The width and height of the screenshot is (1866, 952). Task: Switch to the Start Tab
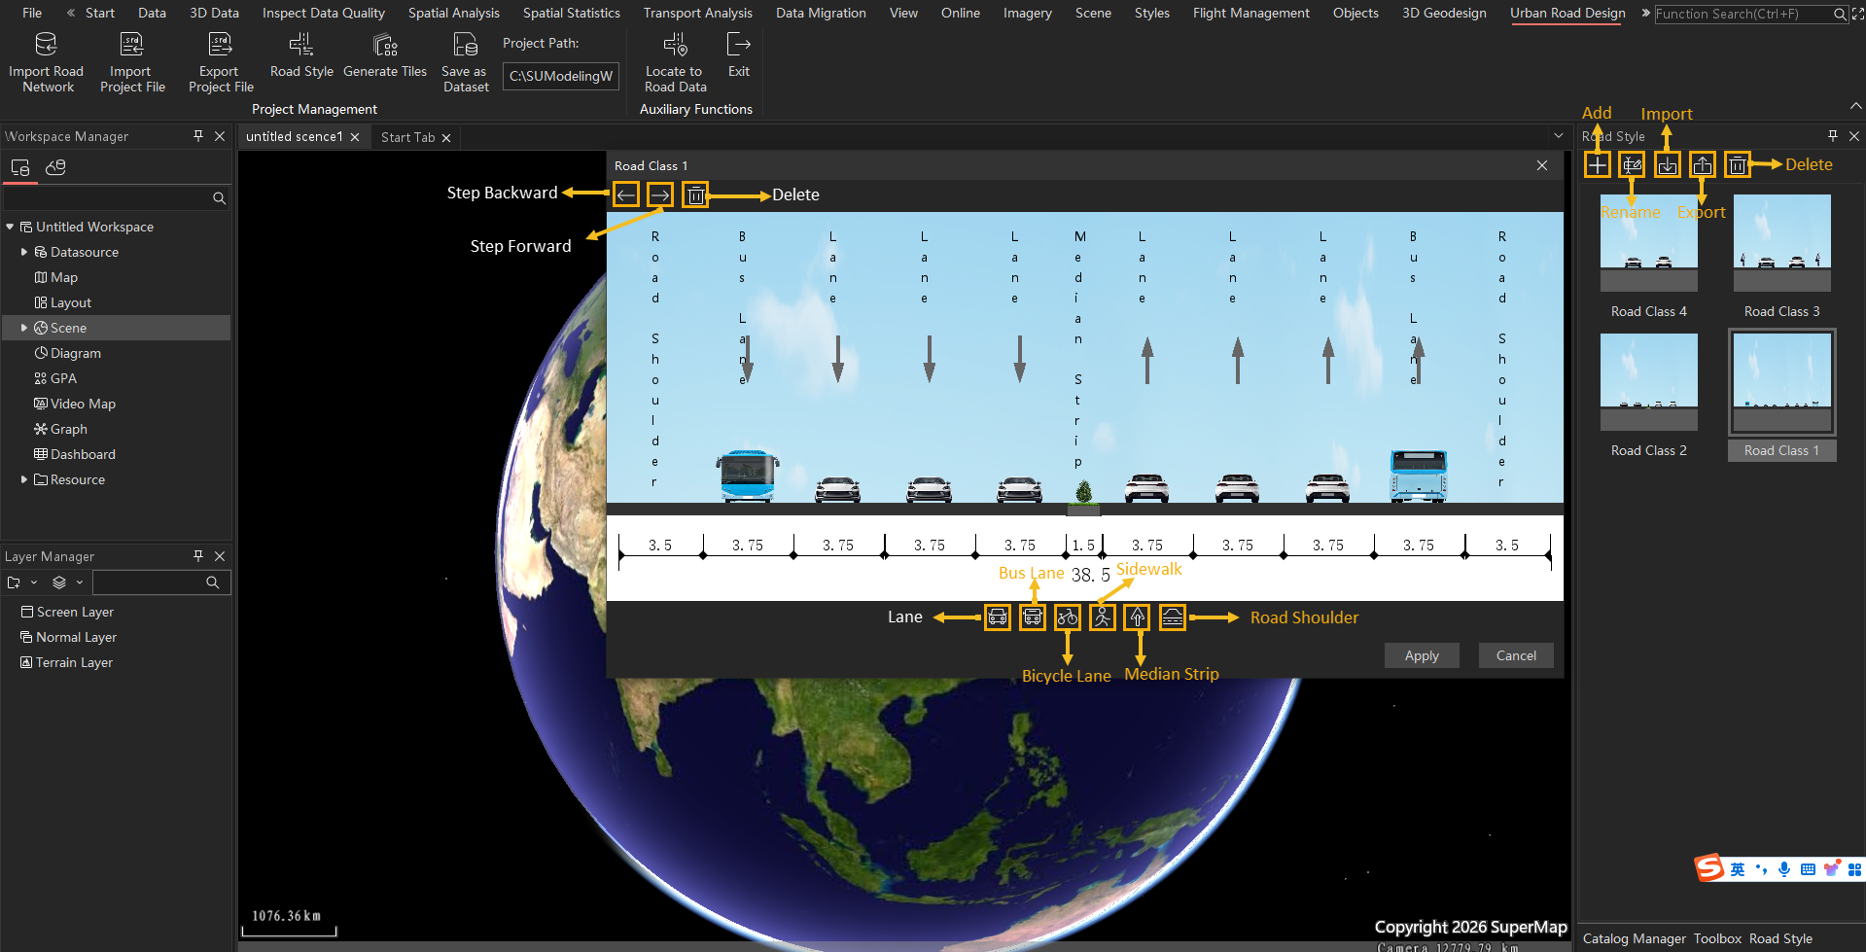coord(407,137)
